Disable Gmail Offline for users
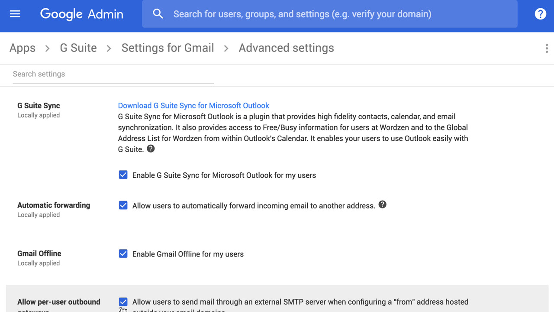 point(123,253)
